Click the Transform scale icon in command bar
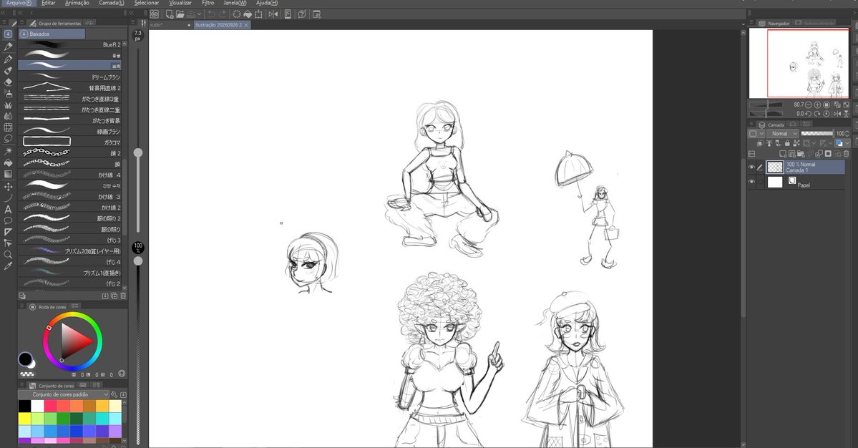The height and width of the screenshot is (448, 858). [258, 14]
